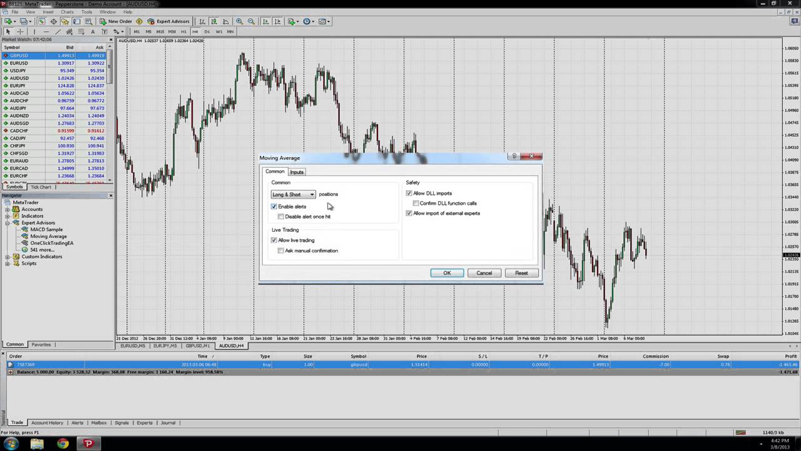Select EURUSD row in Market Watch
This screenshot has height=451, width=801.
coord(54,63)
